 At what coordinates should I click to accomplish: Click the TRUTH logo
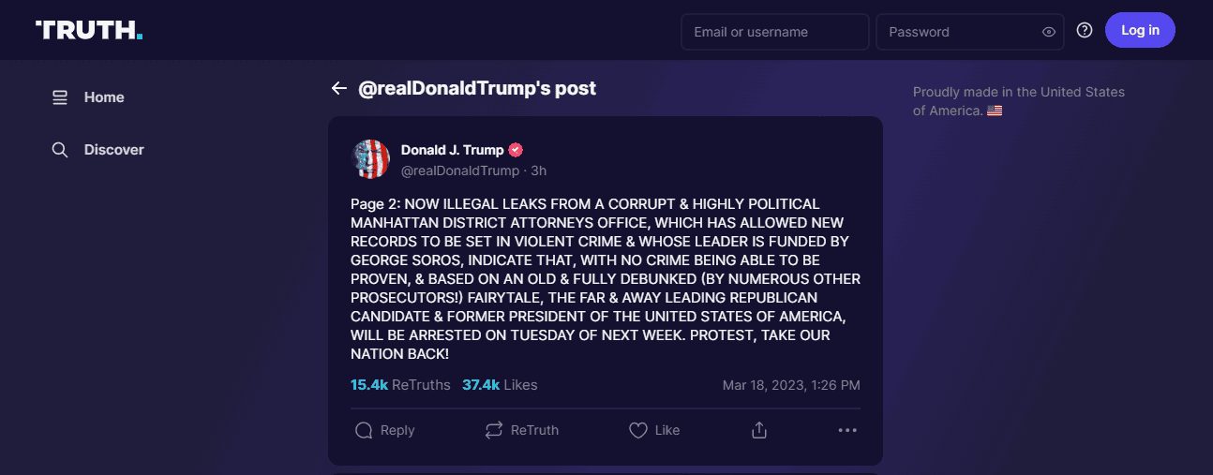tap(89, 30)
